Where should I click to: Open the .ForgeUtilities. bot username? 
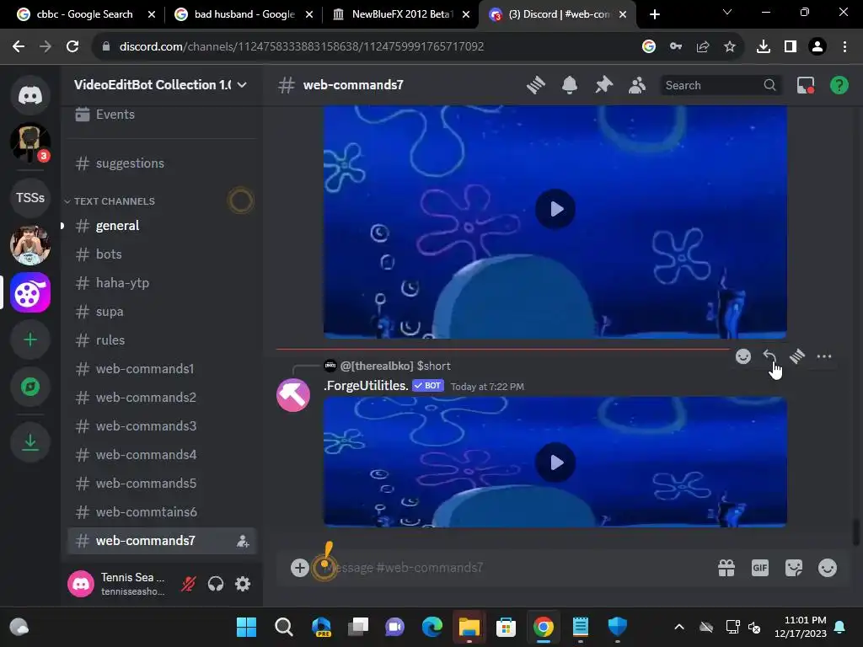click(x=366, y=386)
